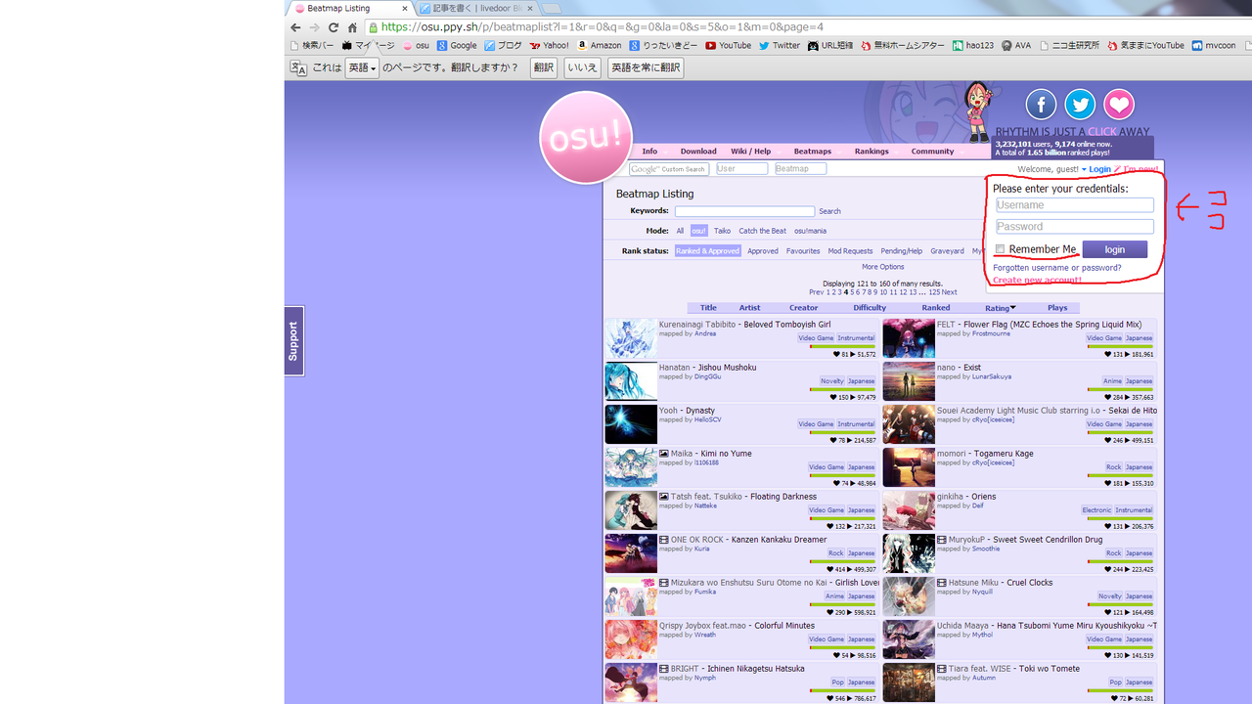Viewport: 1252px width, 704px height.
Task: Click the osu! Twitter round icon
Action: tap(1080, 105)
